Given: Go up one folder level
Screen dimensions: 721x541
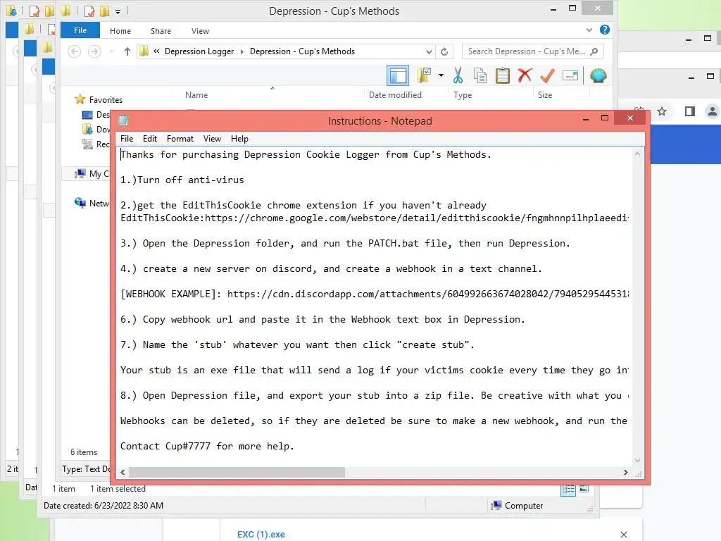Looking at the screenshot, I should [127, 51].
